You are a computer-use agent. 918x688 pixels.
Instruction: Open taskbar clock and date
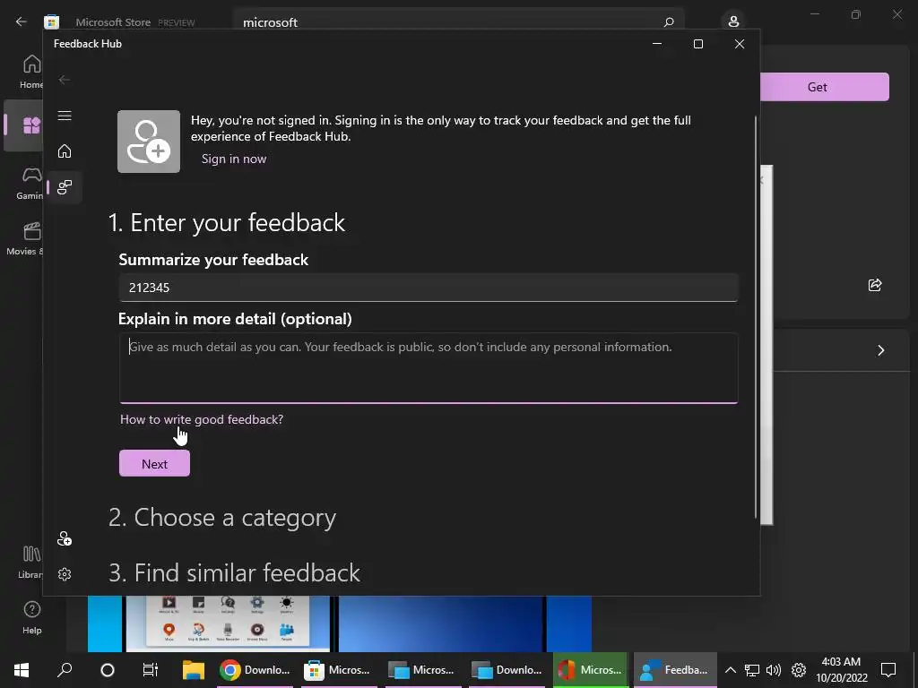(x=841, y=670)
